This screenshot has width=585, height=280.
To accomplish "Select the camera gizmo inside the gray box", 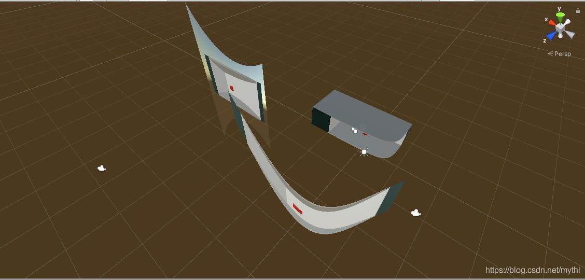I will [x=354, y=130].
